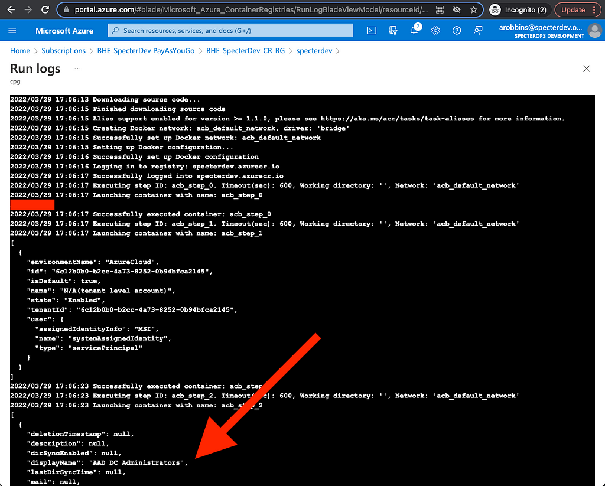Viewport: 605px width, 486px height.
Task: Go back in browser history
Action: pyautogui.click(x=11, y=9)
